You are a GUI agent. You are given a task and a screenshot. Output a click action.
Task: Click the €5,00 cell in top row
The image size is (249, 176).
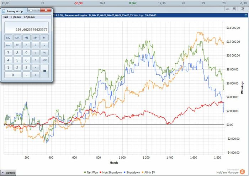6,3
